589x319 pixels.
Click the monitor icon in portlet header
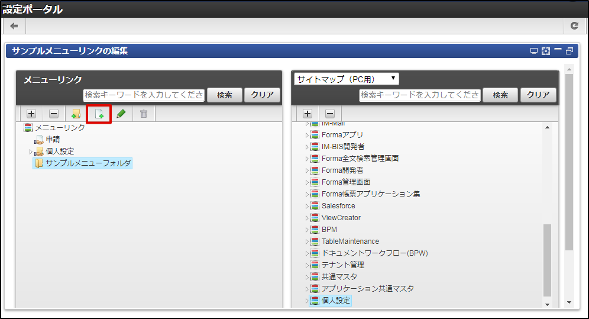click(x=534, y=51)
